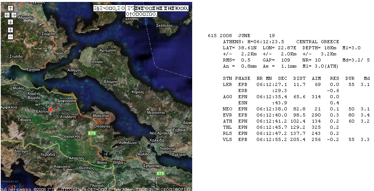Click the Εχιναίοι label
The height and width of the screenshot is (191, 374).
pyautogui.click(x=33, y=69)
